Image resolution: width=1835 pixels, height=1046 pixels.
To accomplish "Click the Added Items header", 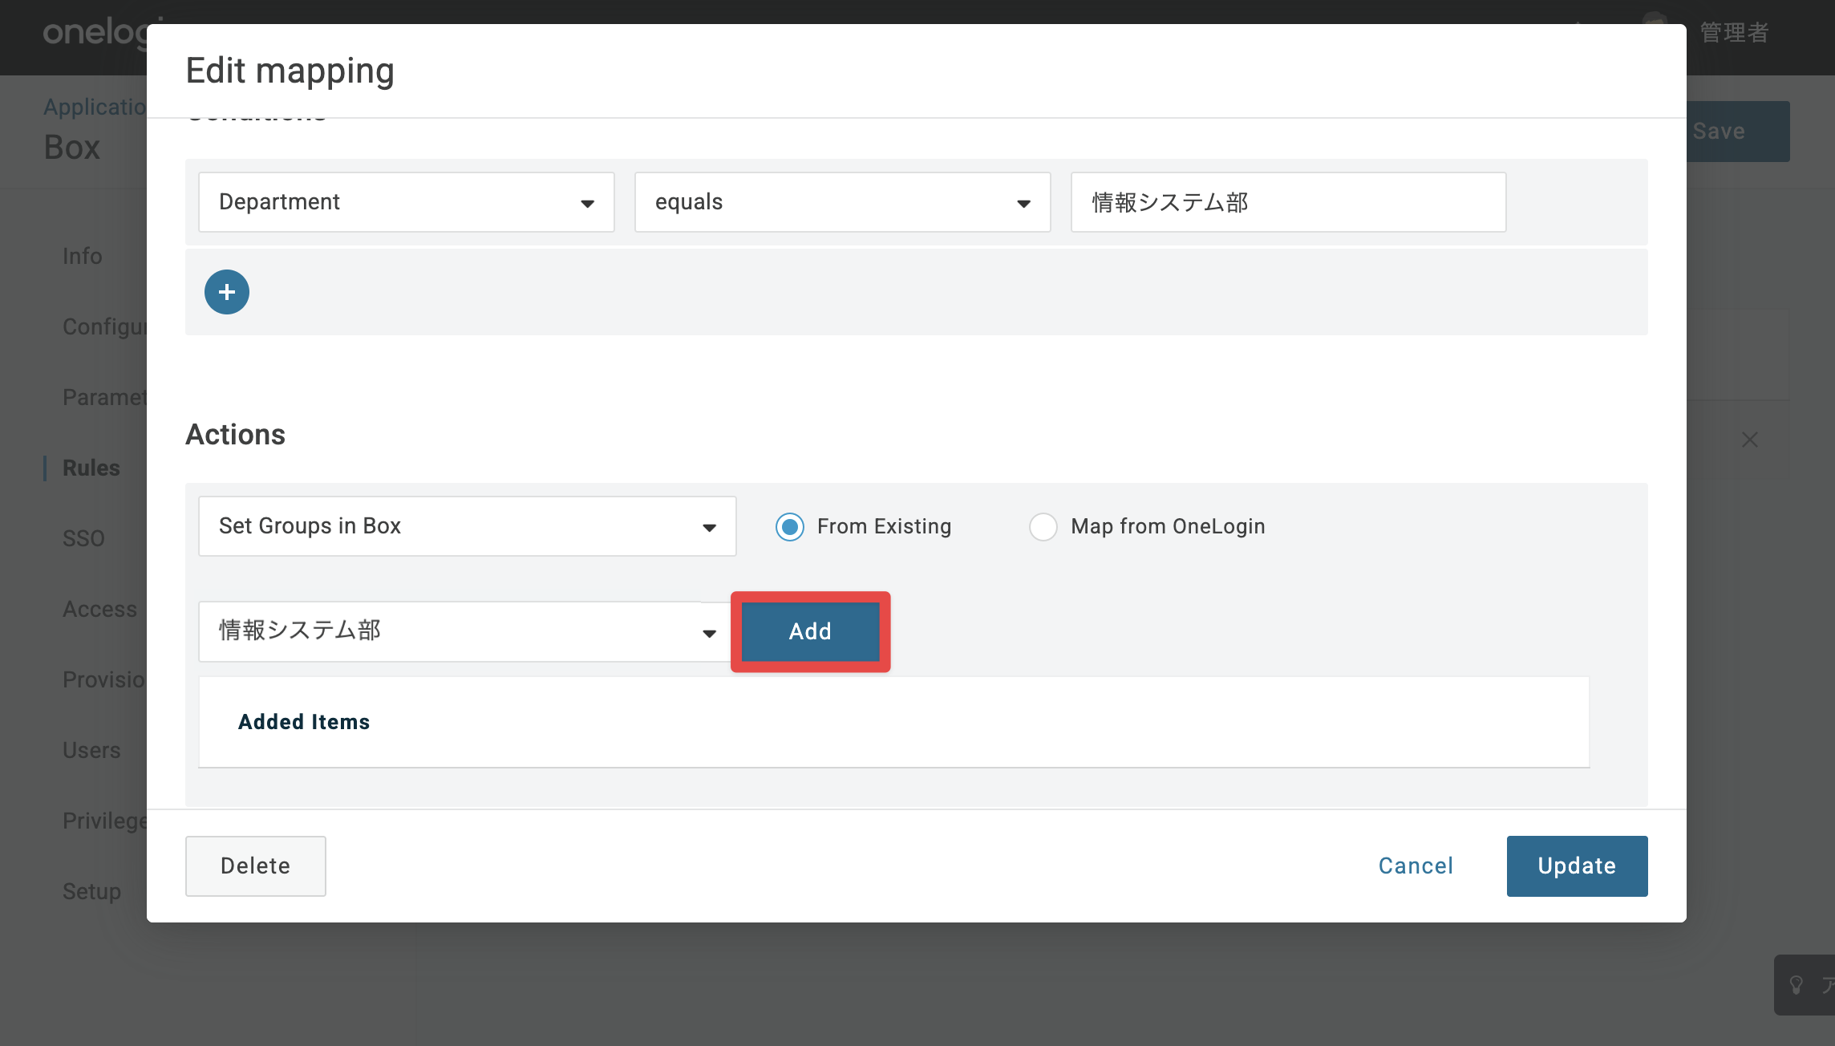I will pyautogui.click(x=304, y=722).
